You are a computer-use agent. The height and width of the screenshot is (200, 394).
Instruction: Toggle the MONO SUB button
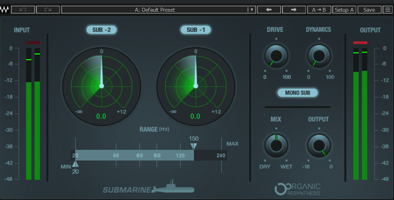click(x=297, y=93)
